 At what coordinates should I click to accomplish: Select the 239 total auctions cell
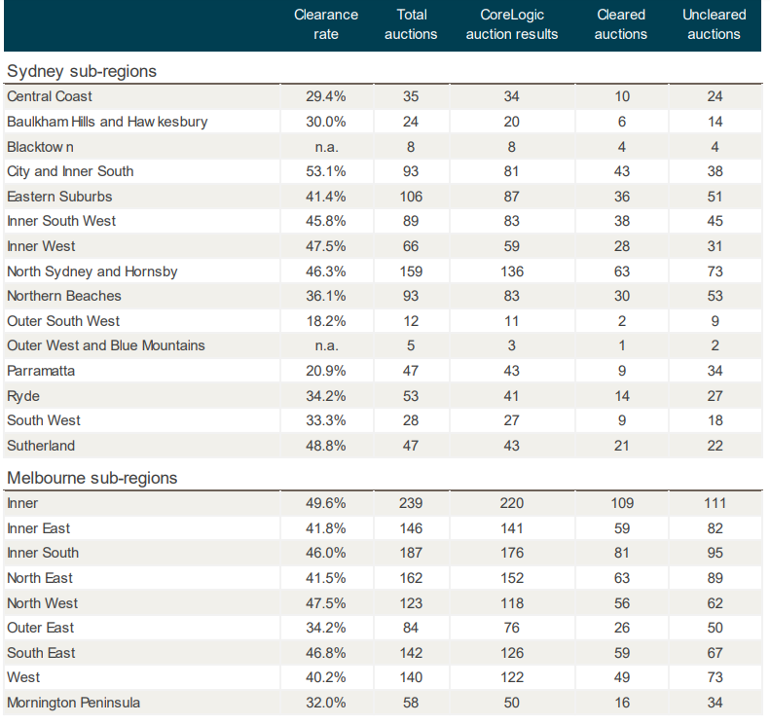[412, 503]
